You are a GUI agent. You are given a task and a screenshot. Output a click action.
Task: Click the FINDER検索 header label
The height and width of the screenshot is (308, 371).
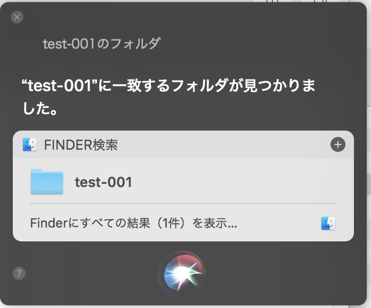click(81, 145)
